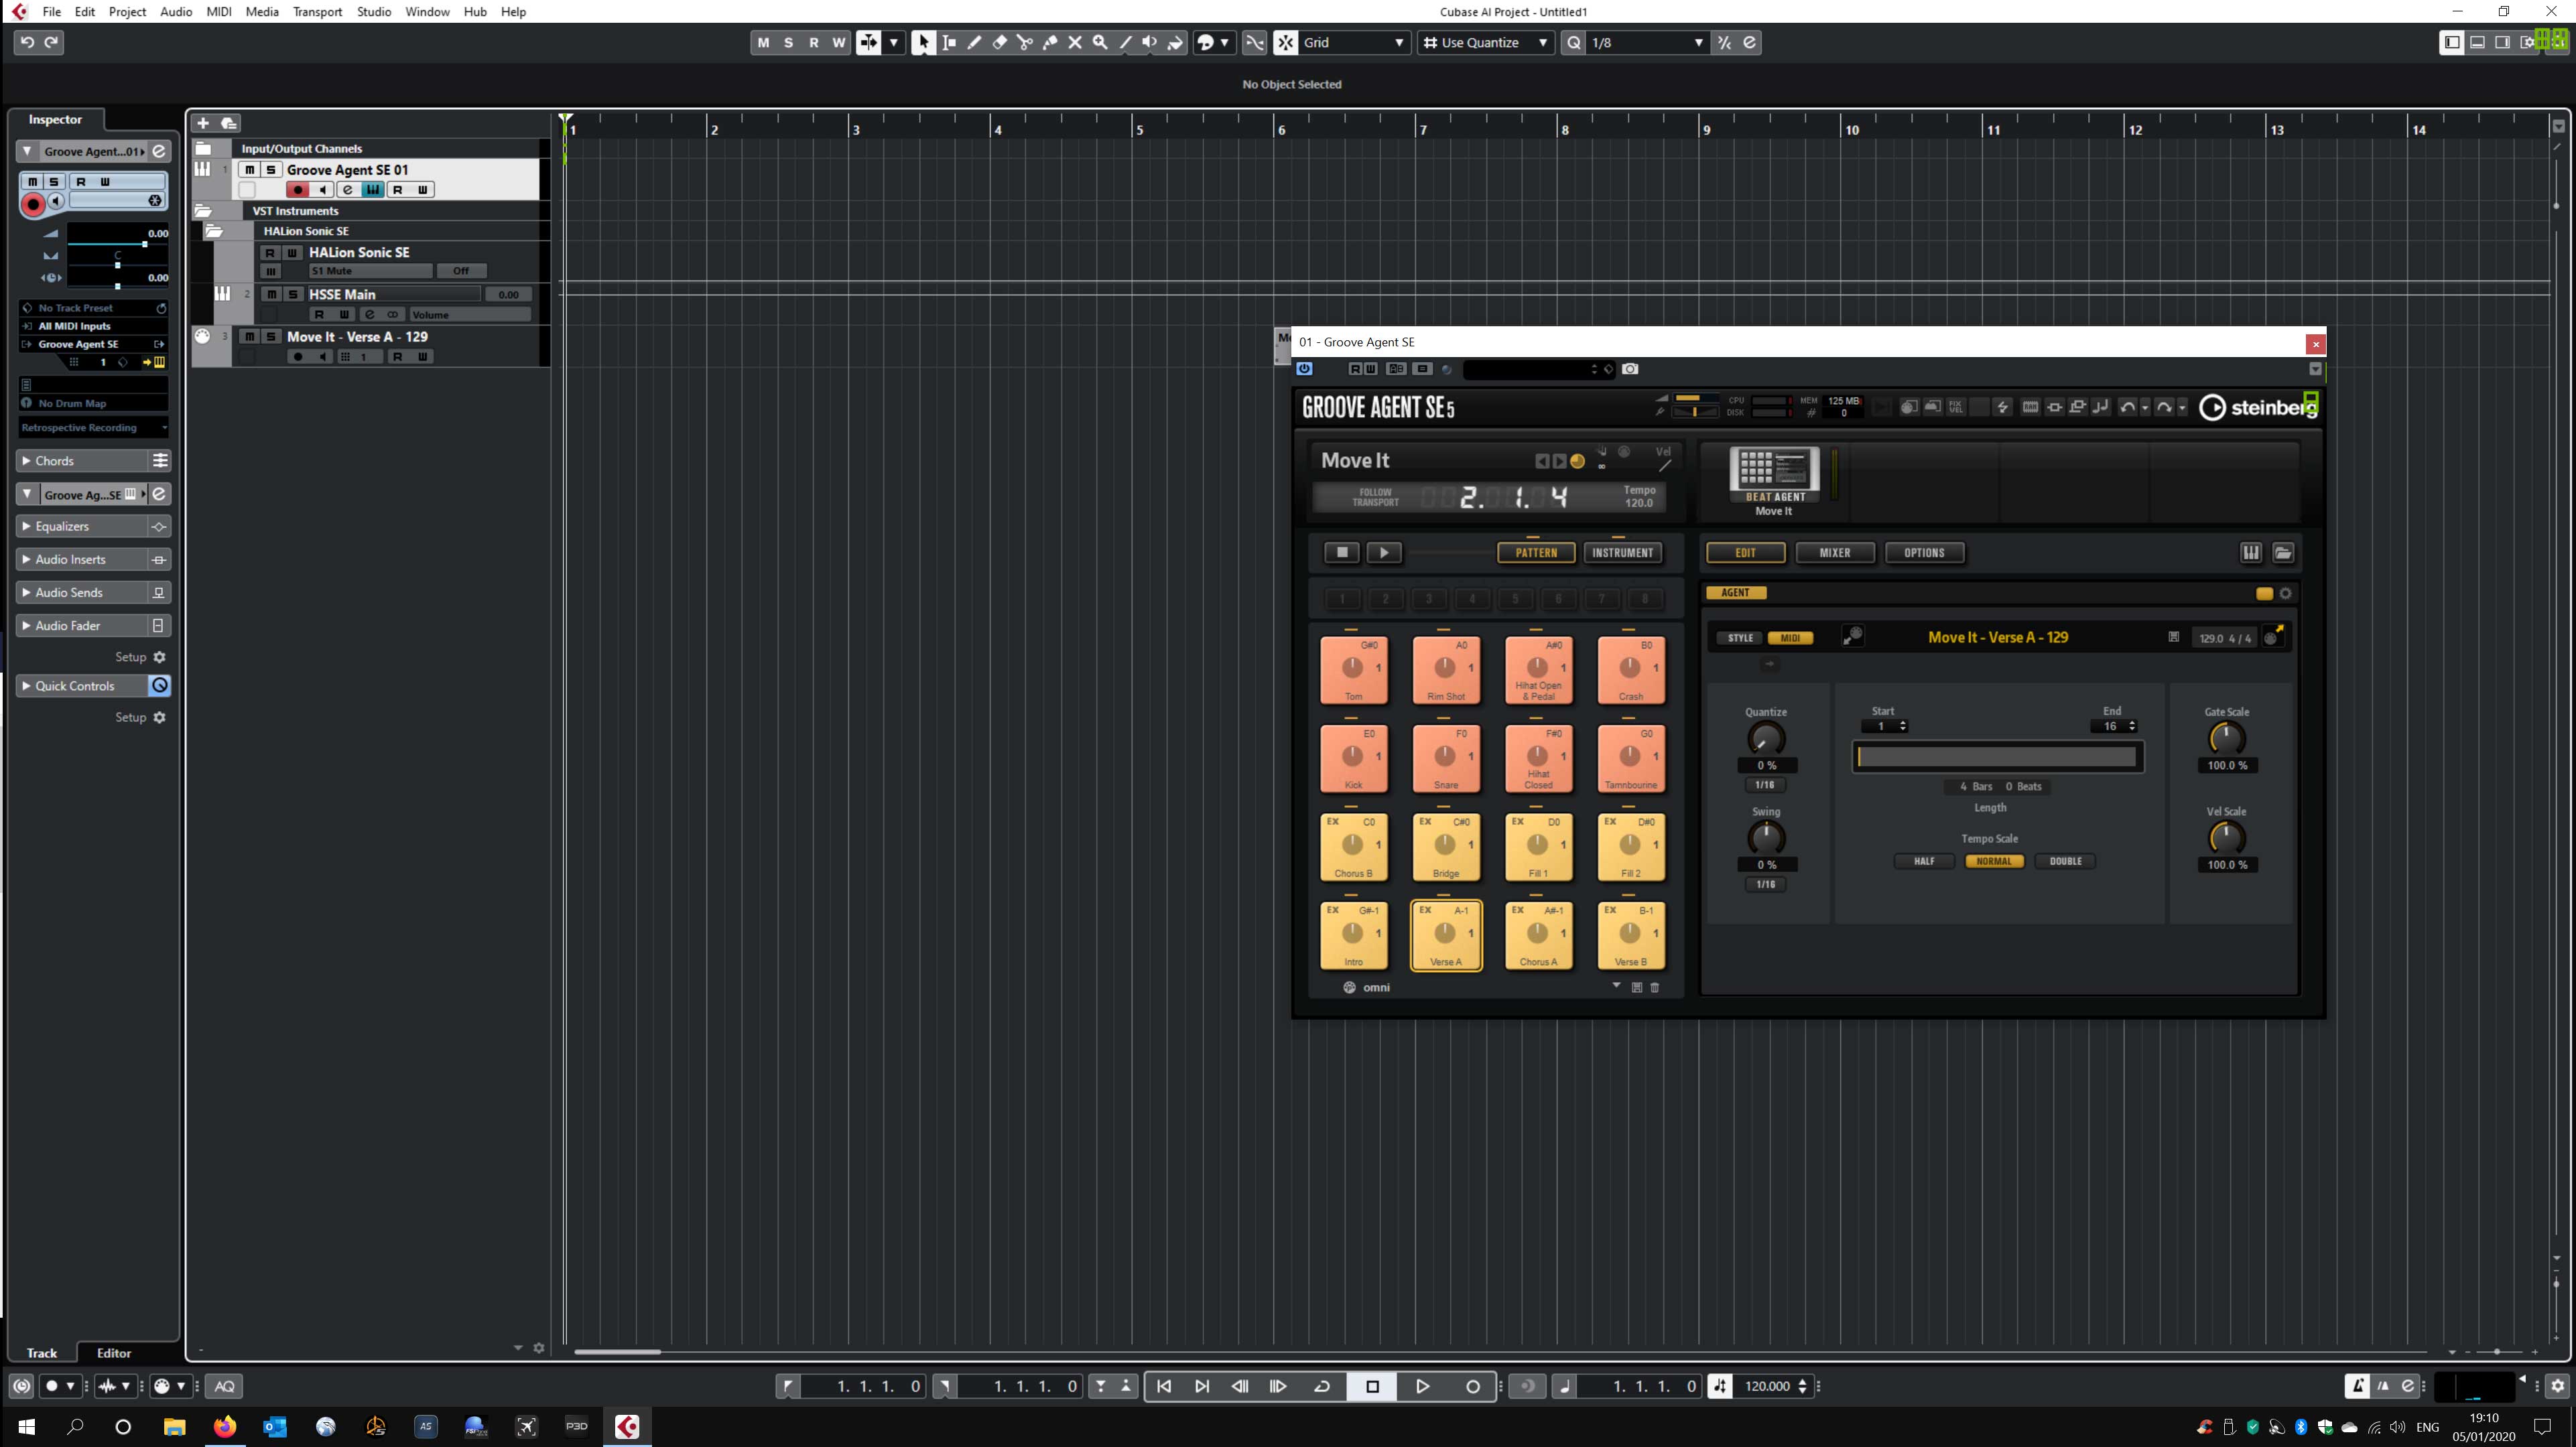Click the snapshot camera icon in plugin window
This screenshot has height=1447, width=2576.
point(1630,369)
